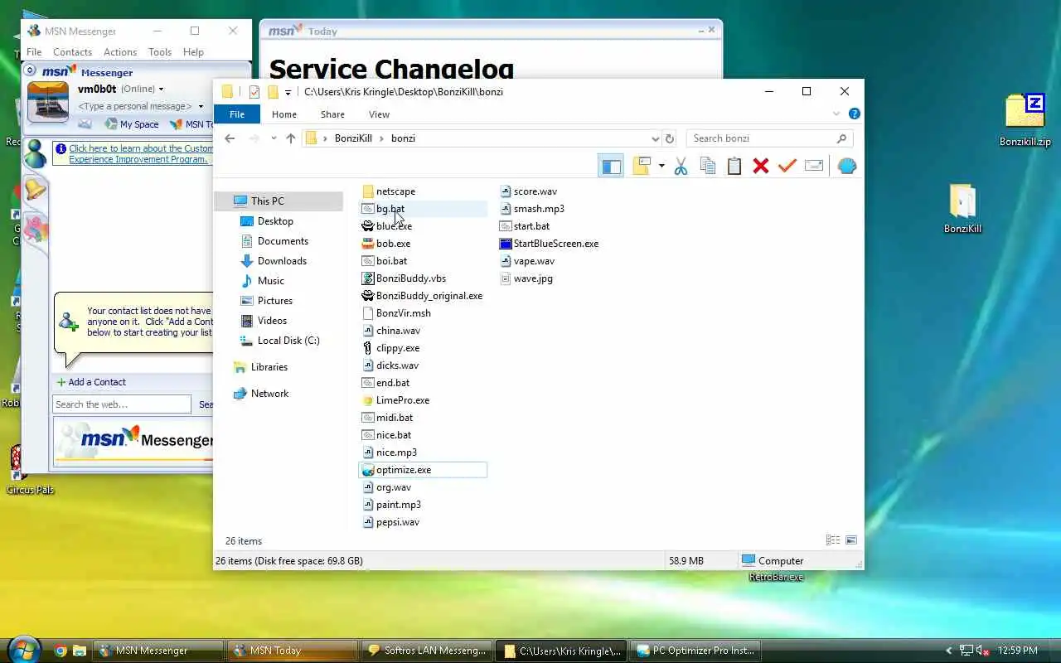Open personal message dropdown arrow in Messenger
This screenshot has width=1061, height=663.
coord(201,106)
